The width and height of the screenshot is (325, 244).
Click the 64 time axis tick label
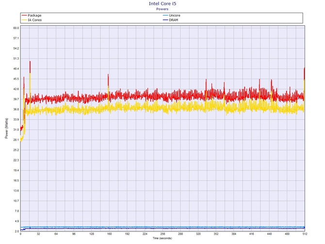point(56,234)
